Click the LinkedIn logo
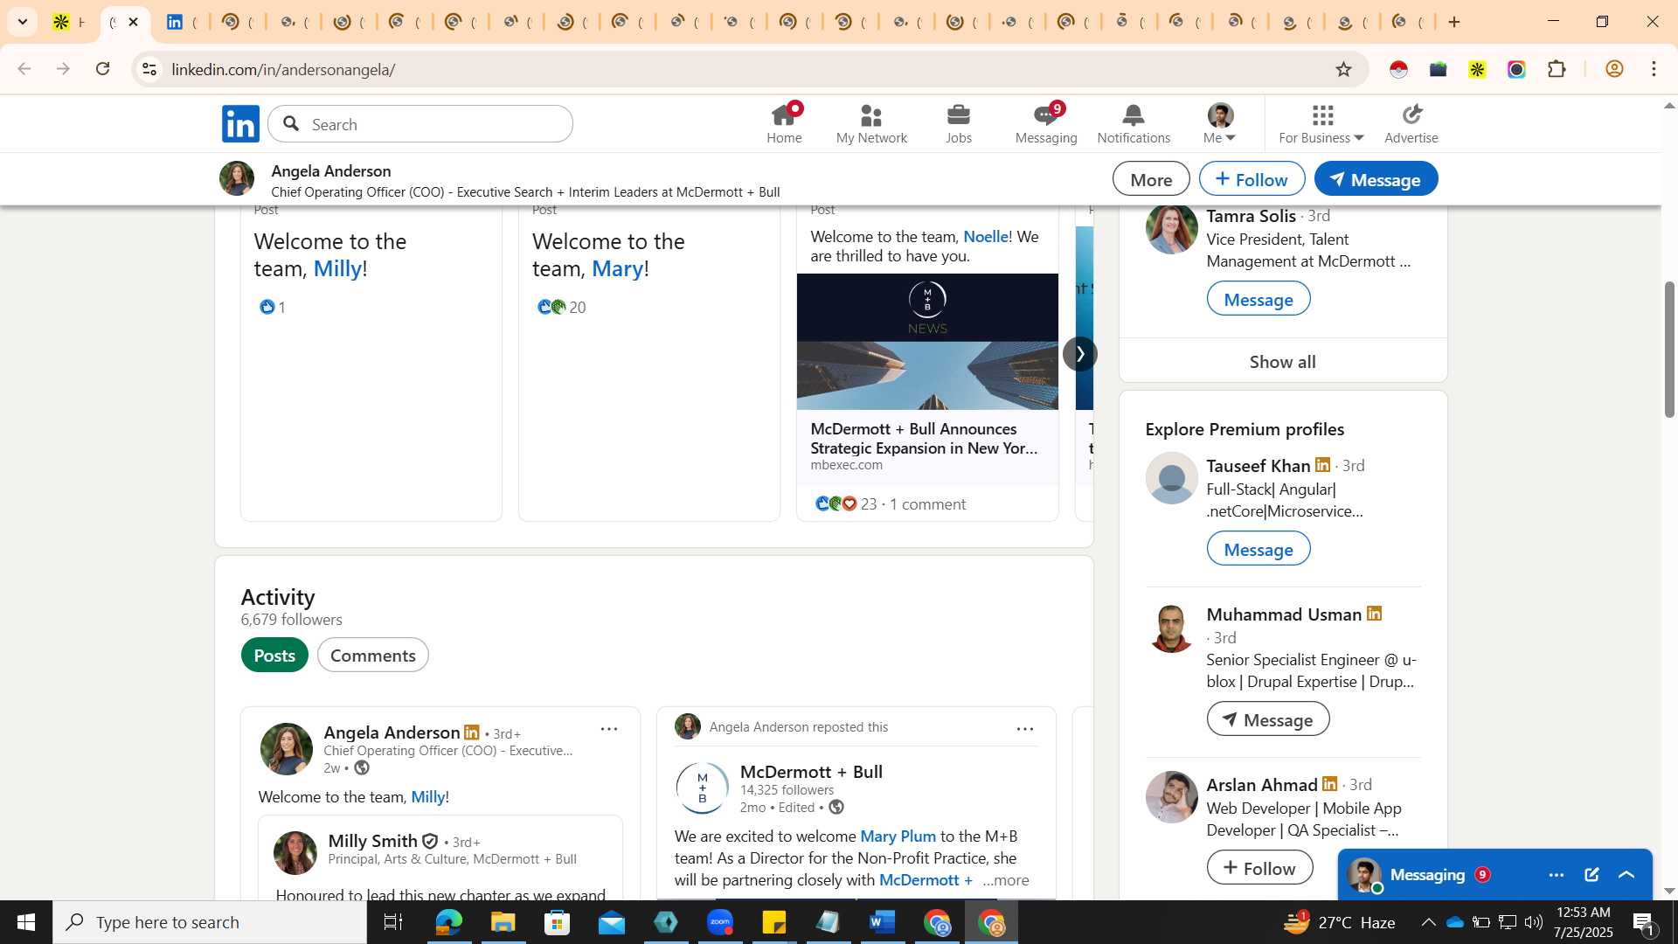 click(x=240, y=123)
